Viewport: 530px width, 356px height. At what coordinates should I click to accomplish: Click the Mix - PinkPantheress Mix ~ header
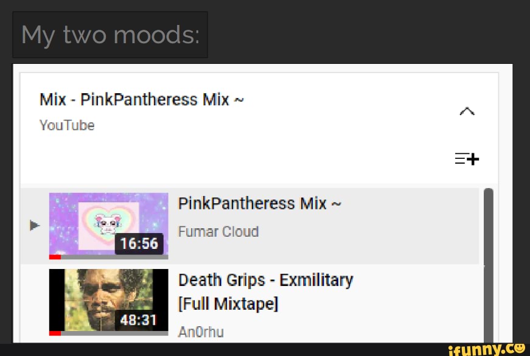141,100
